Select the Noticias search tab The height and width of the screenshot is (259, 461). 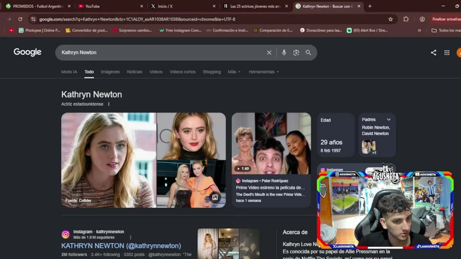point(135,72)
